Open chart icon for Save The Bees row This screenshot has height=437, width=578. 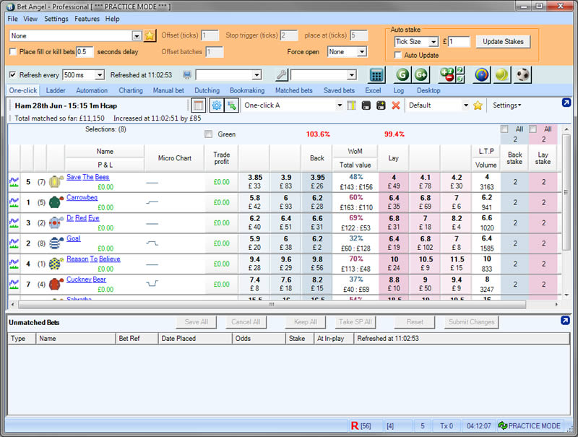coord(14,182)
